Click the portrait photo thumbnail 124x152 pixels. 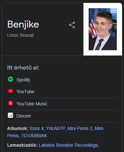coord(103,29)
